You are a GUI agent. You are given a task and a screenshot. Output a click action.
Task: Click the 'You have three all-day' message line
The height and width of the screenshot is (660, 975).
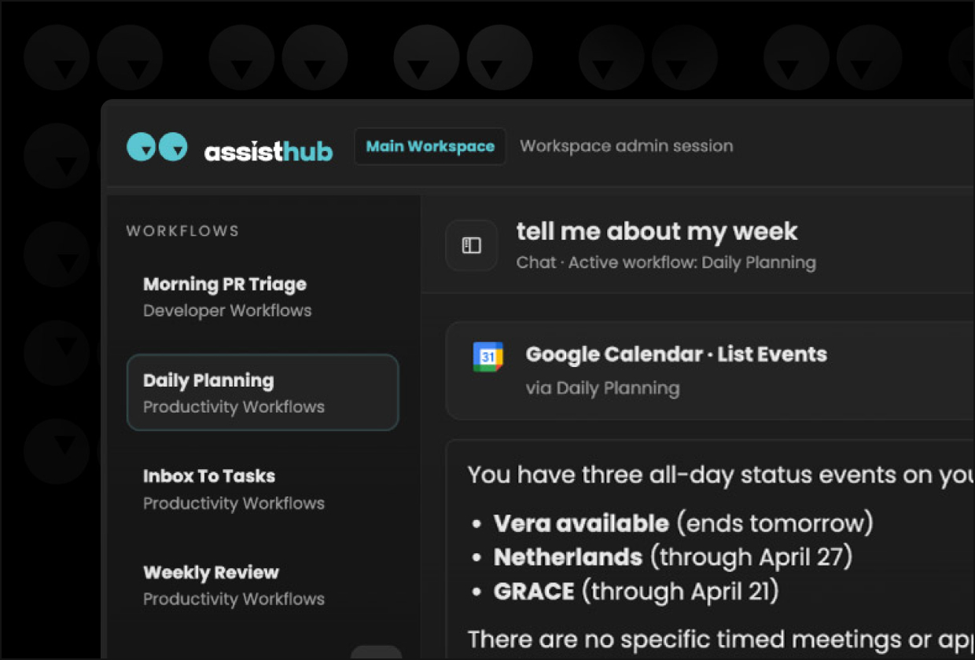pos(721,475)
